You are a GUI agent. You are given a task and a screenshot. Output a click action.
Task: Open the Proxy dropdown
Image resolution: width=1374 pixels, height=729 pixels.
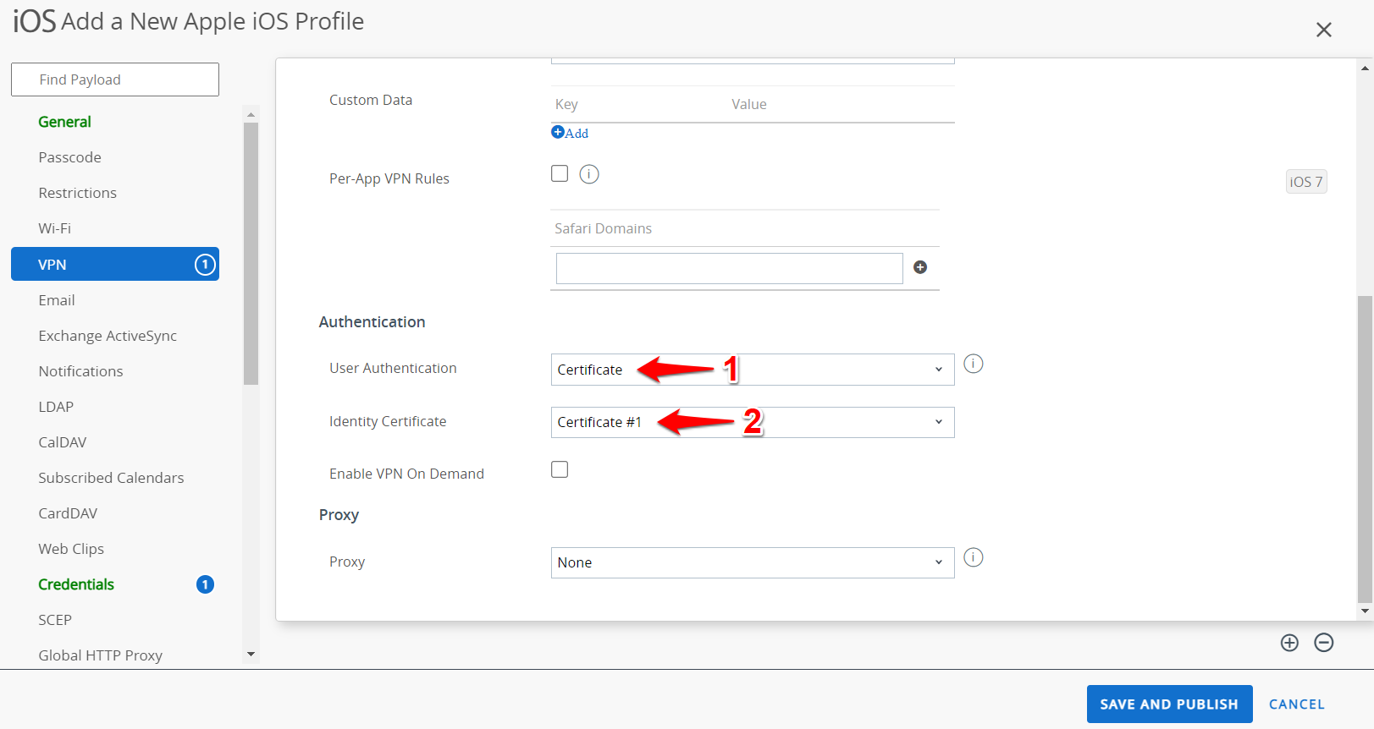click(753, 562)
